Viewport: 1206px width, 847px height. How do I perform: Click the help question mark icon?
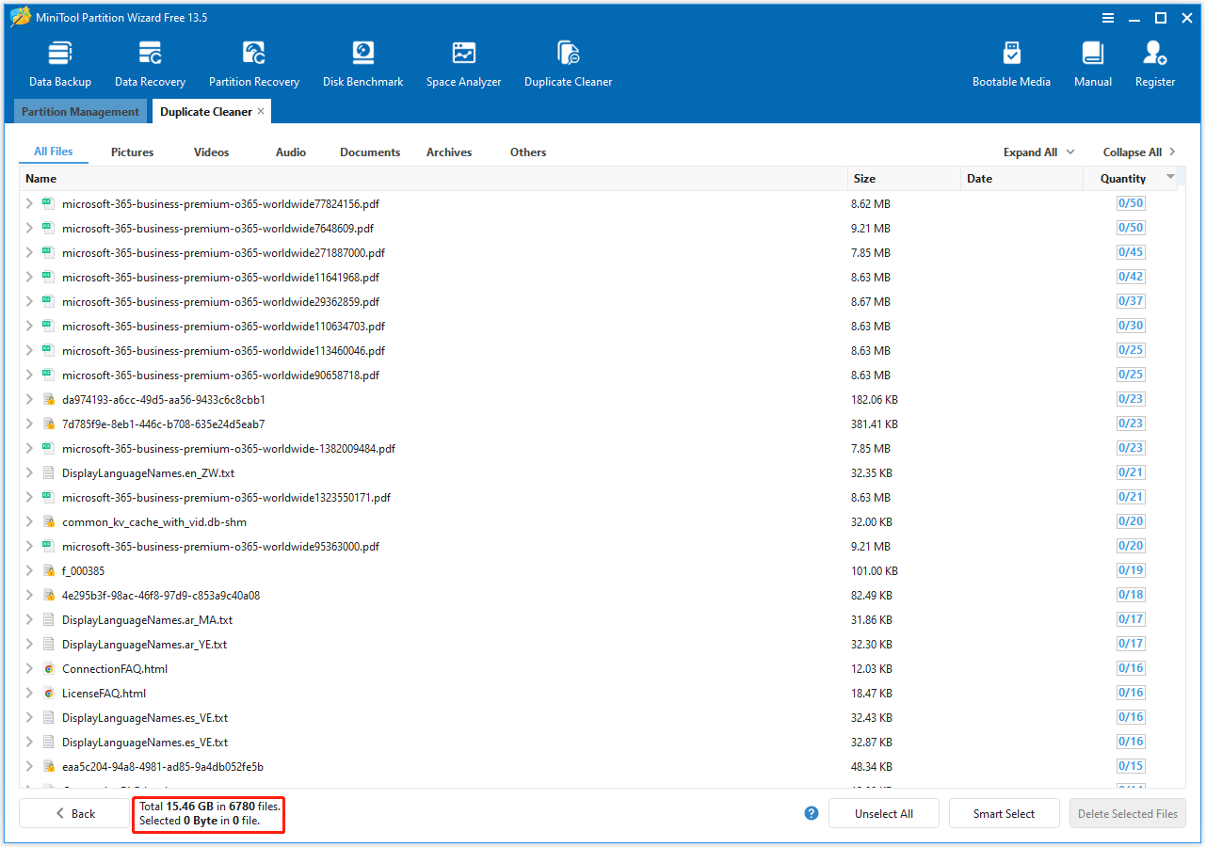pyautogui.click(x=811, y=813)
